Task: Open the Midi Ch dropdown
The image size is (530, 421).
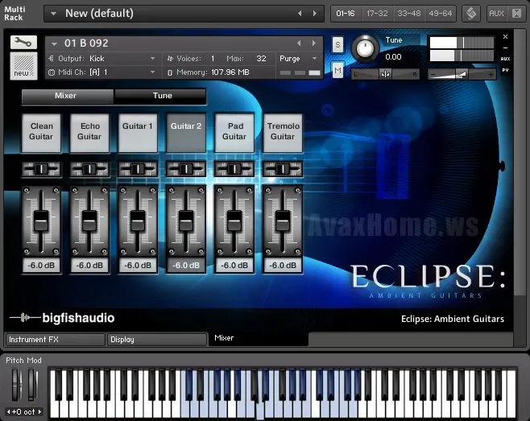Action: 102,72
